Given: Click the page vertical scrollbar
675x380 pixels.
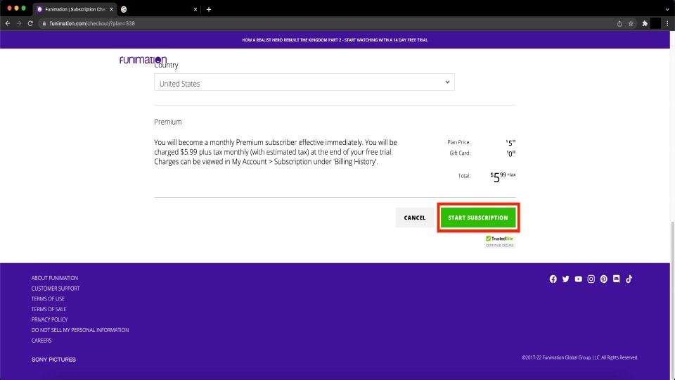Looking at the screenshot, I should coord(672,241).
